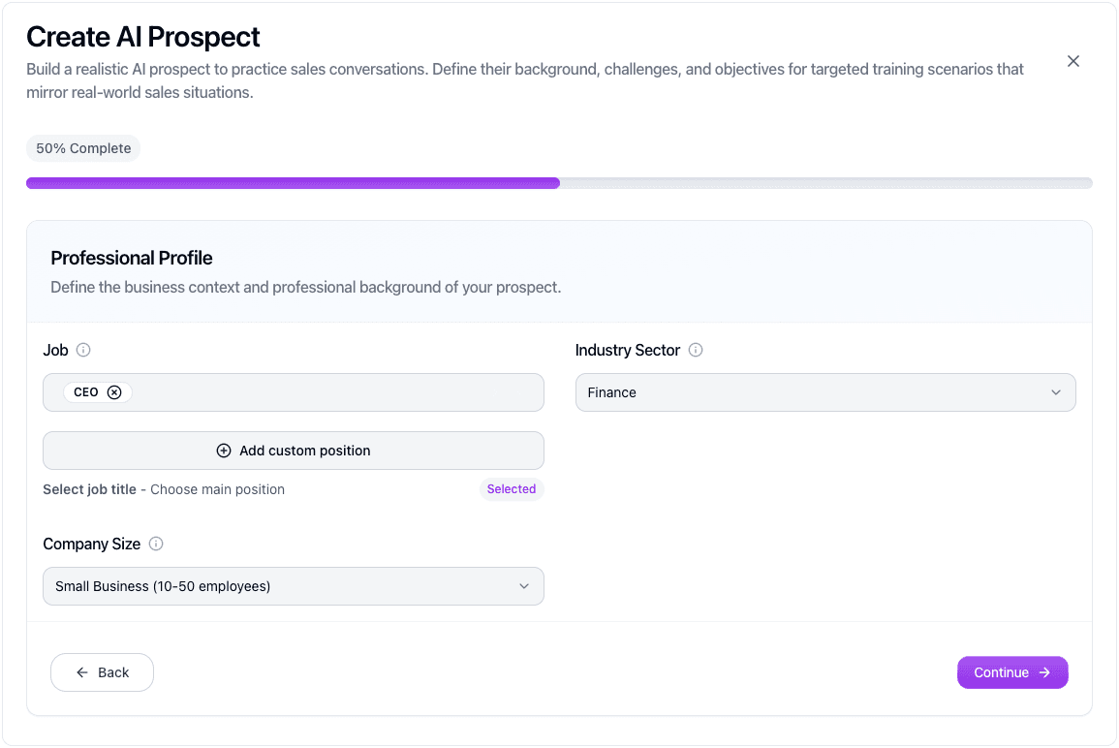Click the Back button
This screenshot has height=748, width=1119.
click(102, 671)
